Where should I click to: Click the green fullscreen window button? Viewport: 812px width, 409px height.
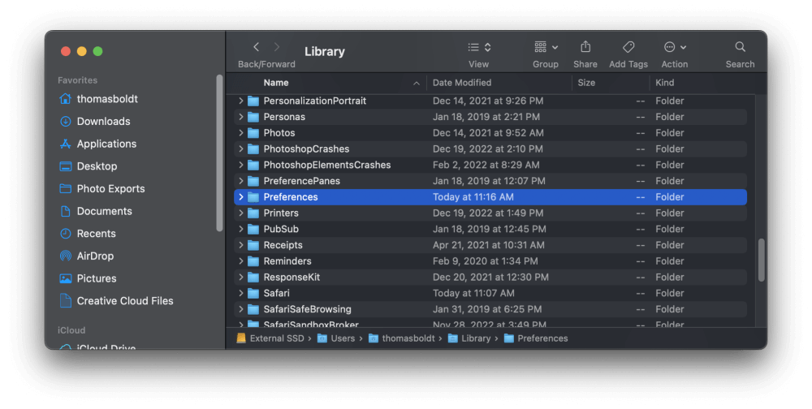point(97,51)
